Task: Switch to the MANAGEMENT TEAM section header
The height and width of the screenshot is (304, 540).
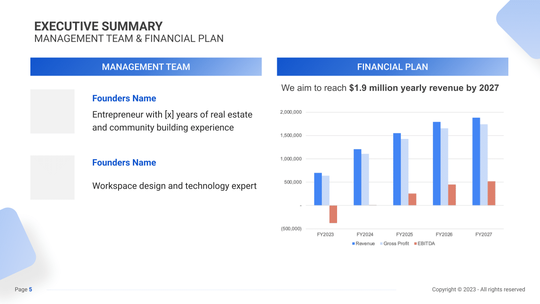Action: click(x=146, y=67)
